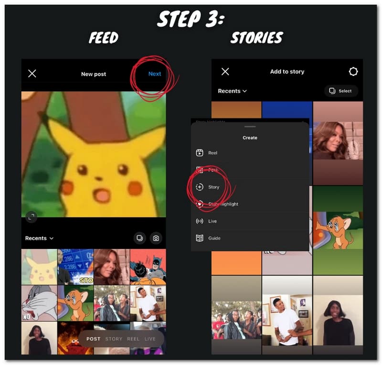This screenshot has width=382, height=365.
Task: Click the Reel icon in the Create menu
Action: pyautogui.click(x=200, y=153)
